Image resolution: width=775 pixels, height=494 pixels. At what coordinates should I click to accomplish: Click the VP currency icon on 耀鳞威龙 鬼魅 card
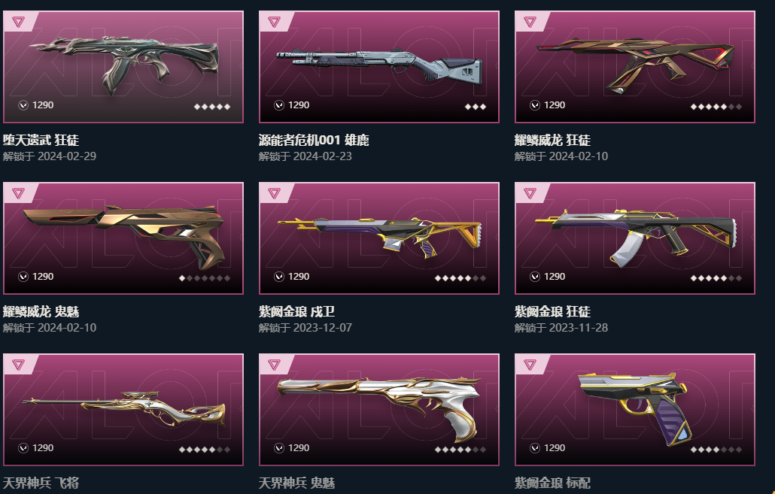pyautogui.click(x=23, y=277)
